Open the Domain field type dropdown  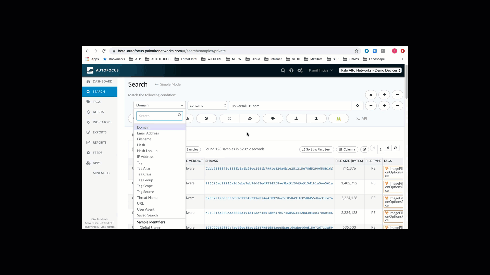point(160,105)
